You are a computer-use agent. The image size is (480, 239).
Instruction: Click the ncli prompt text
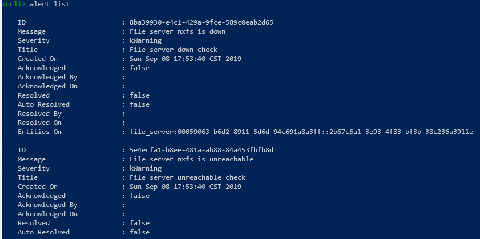click(14, 5)
